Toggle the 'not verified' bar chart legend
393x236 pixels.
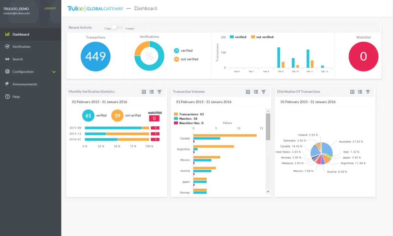(262, 37)
